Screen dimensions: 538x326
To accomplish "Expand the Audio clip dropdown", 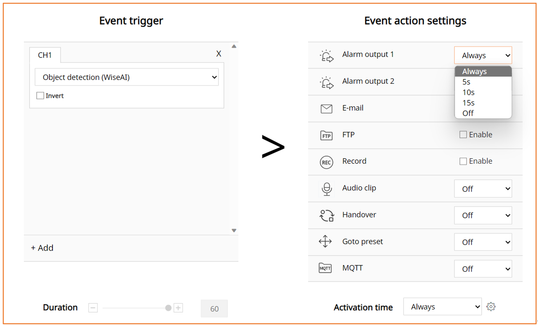I will pyautogui.click(x=483, y=189).
